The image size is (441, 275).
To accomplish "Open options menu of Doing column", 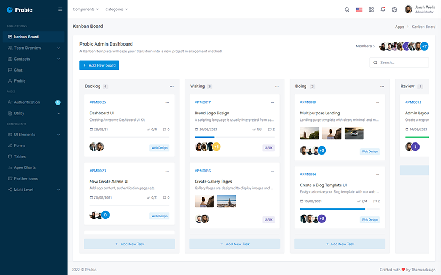I will (382, 86).
